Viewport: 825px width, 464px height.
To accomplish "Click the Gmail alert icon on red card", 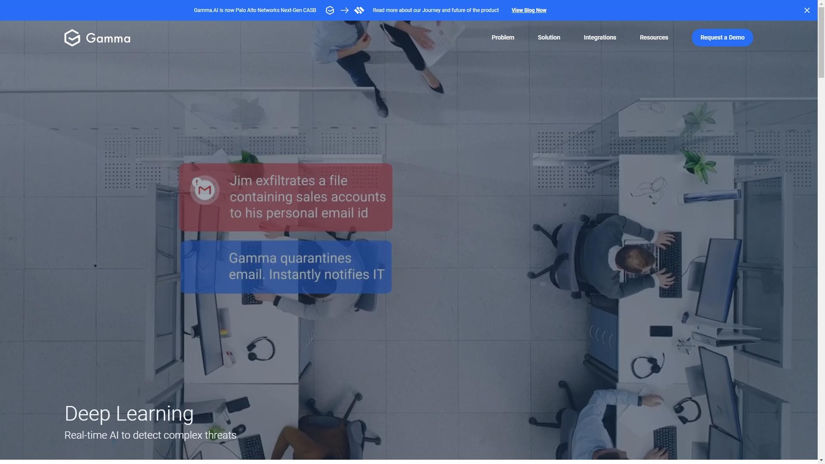I will click(x=205, y=189).
